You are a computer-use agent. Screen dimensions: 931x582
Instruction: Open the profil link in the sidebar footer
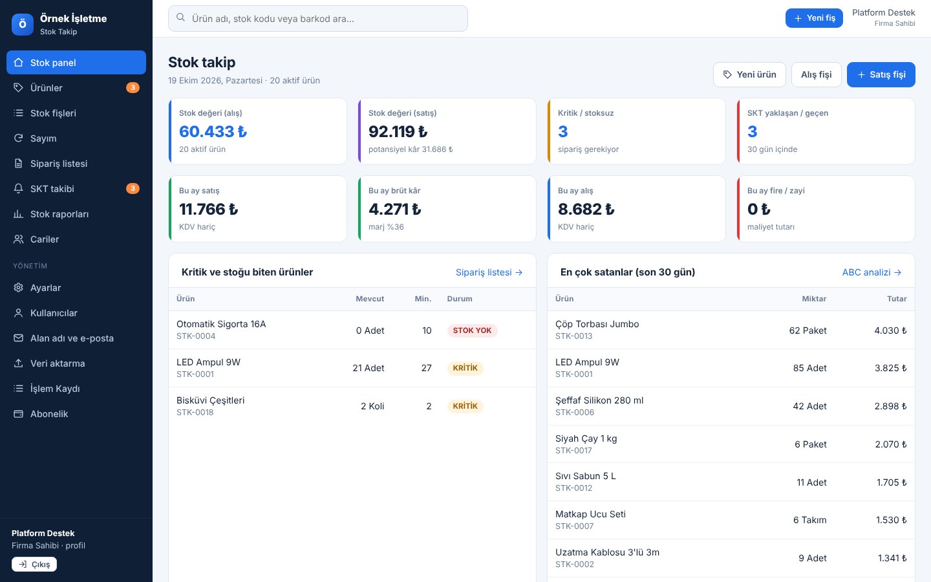point(76,546)
